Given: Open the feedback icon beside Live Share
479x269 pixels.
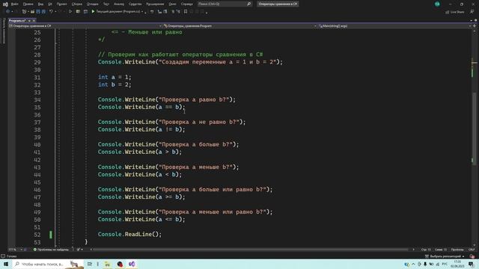Looking at the screenshot, I should [x=472, y=12].
